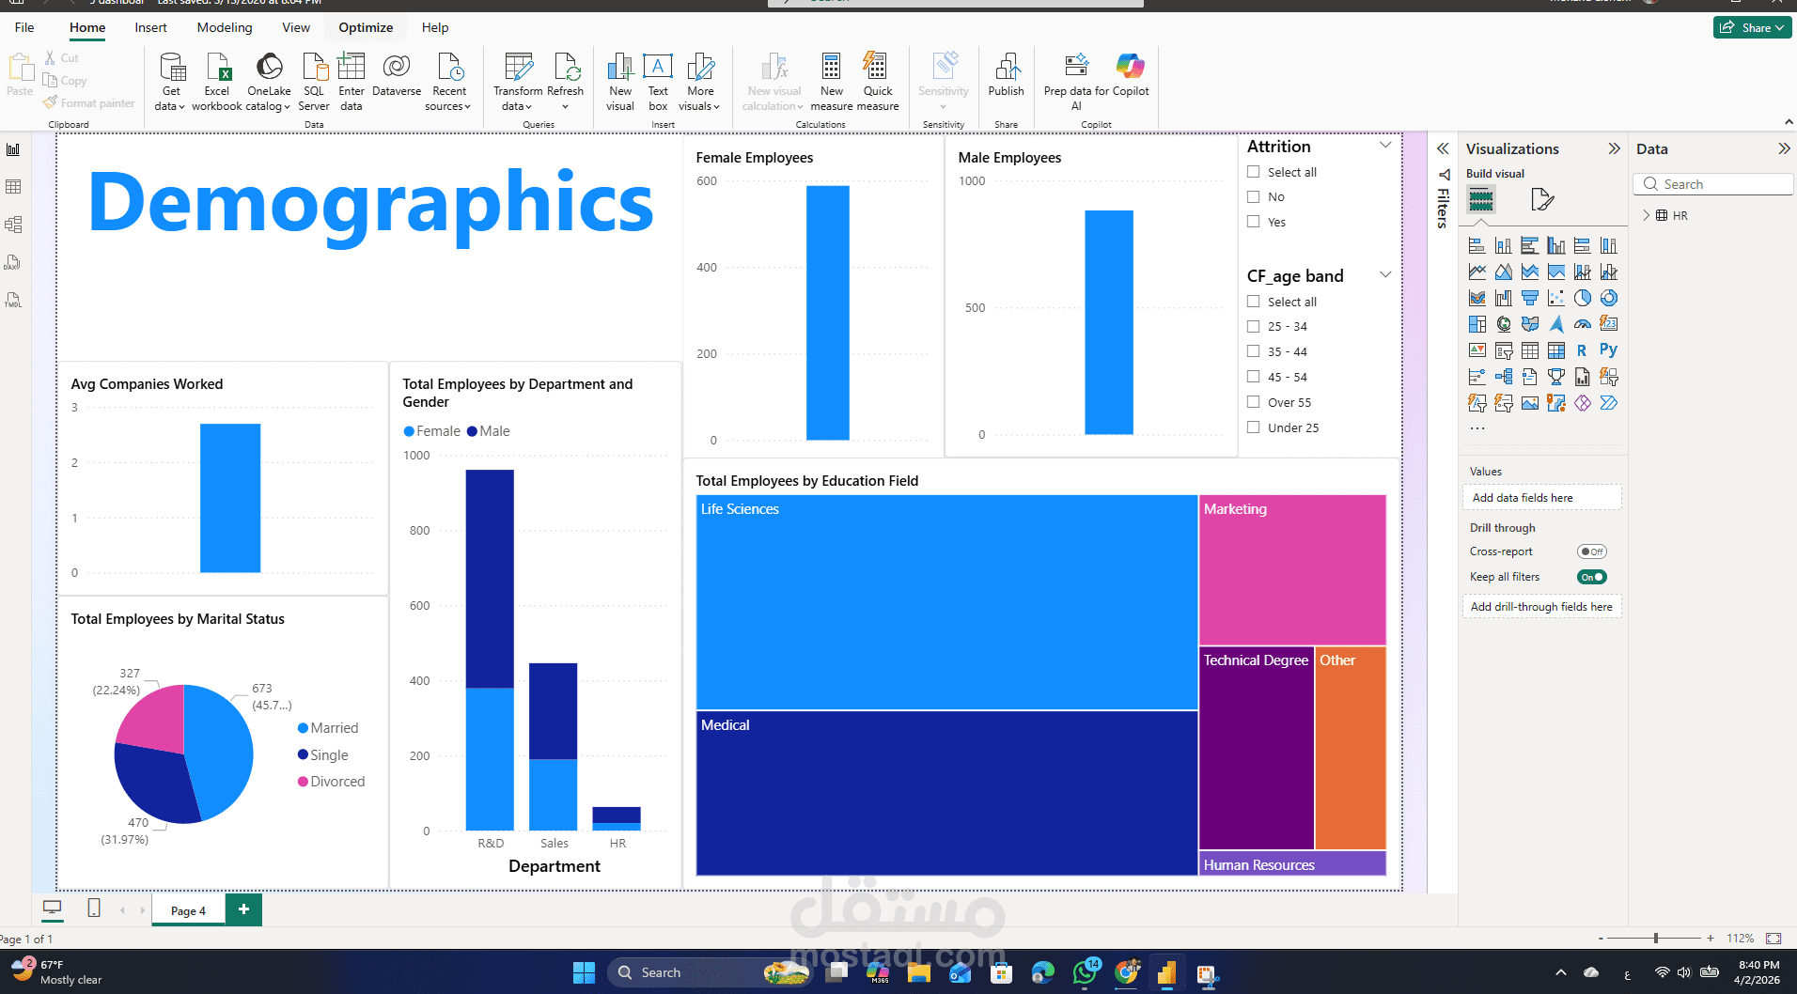Screen dimensions: 1797x994
Task: Toggle Keep all filters switch
Action: pyautogui.click(x=1592, y=577)
